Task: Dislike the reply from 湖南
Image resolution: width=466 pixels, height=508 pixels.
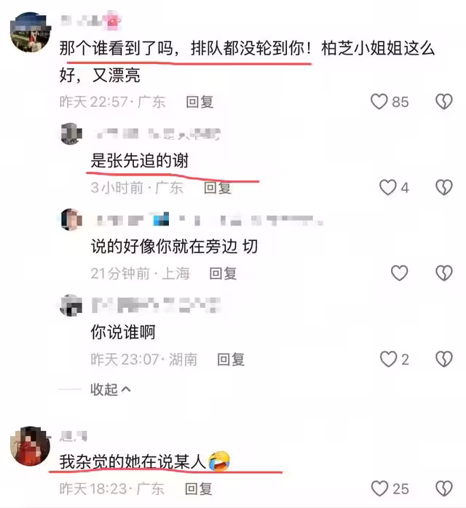Action: (443, 360)
